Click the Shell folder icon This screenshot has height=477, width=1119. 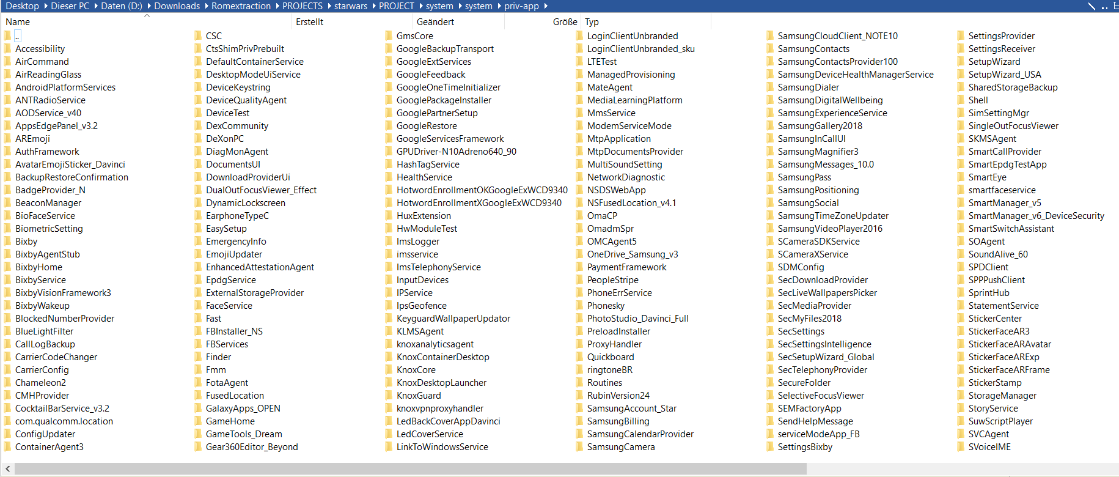[961, 100]
